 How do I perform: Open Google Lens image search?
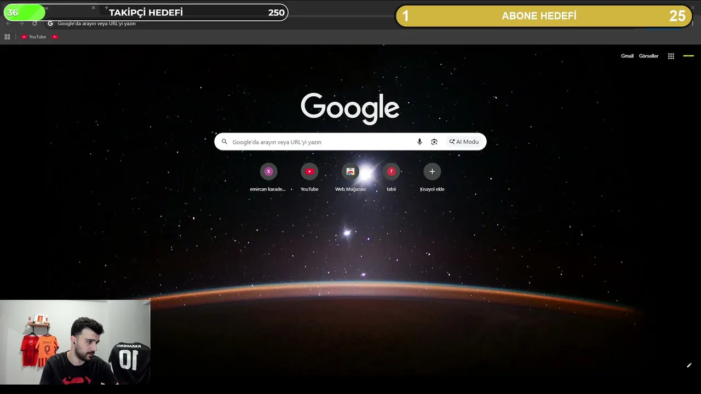tap(434, 142)
